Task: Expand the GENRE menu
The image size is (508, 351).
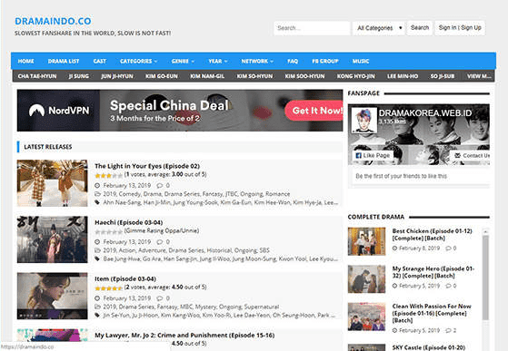Action: pos(183,61)
